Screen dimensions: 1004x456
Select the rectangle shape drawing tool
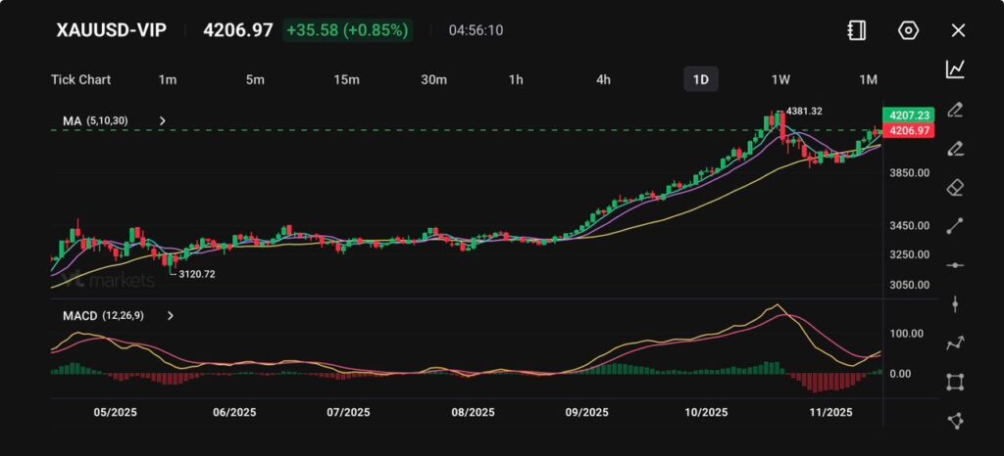pos(955,382)
